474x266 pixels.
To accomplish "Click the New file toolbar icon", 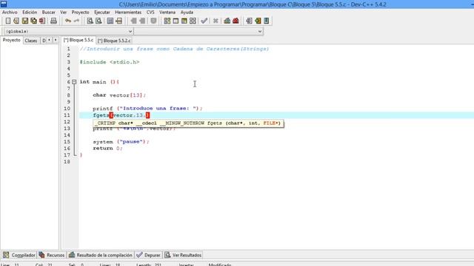I will click(x=8, y=21).
